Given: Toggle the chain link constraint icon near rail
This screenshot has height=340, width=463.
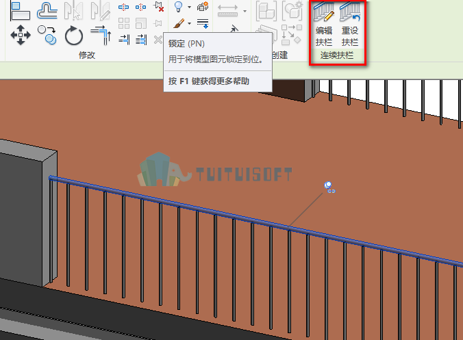Looking at the screenshot, I should [331, 192].
